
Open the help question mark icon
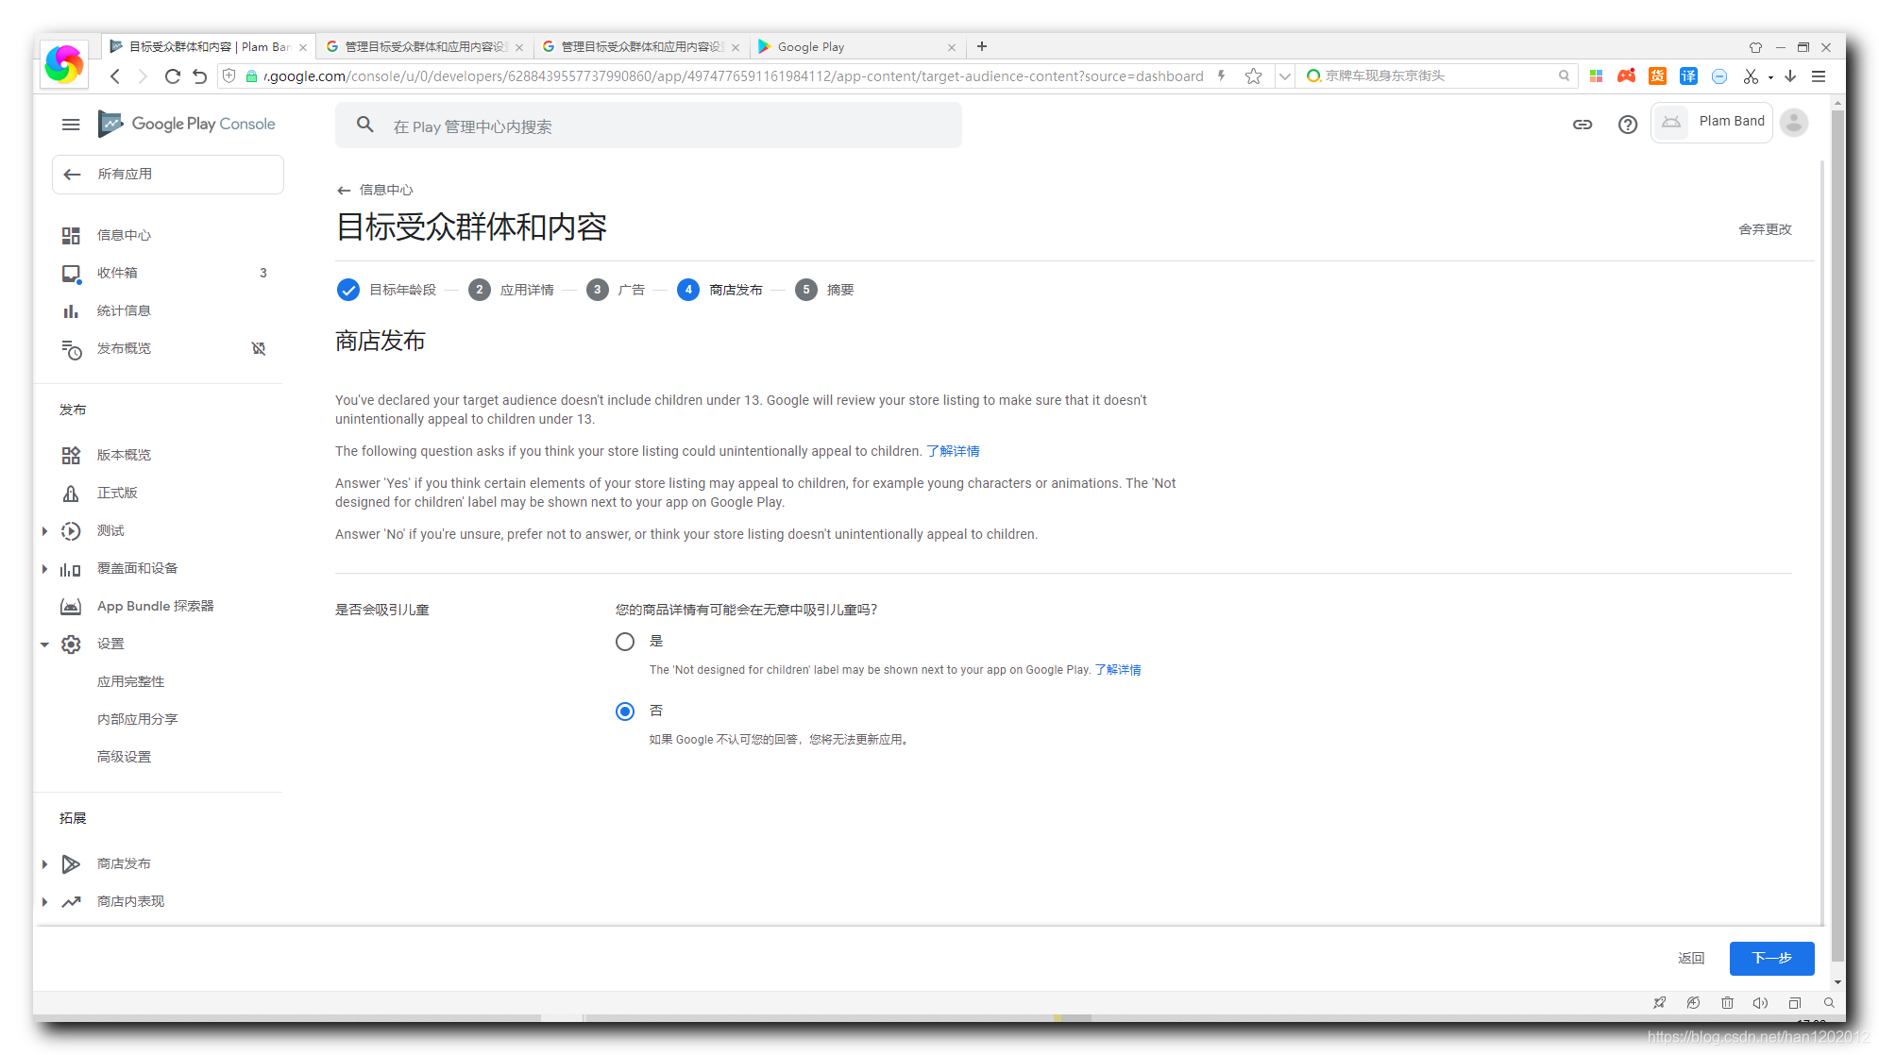[1627, 125]
